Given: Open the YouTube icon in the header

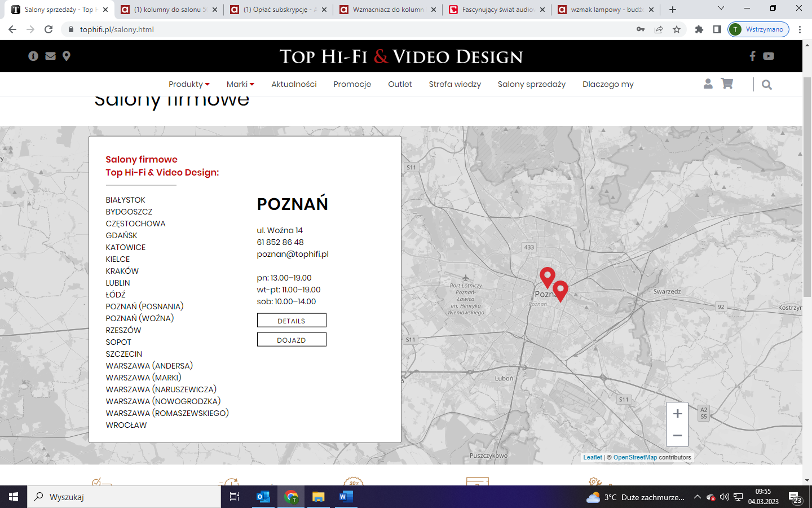Looking at the screenshot, I should click(x=769, y=56).
